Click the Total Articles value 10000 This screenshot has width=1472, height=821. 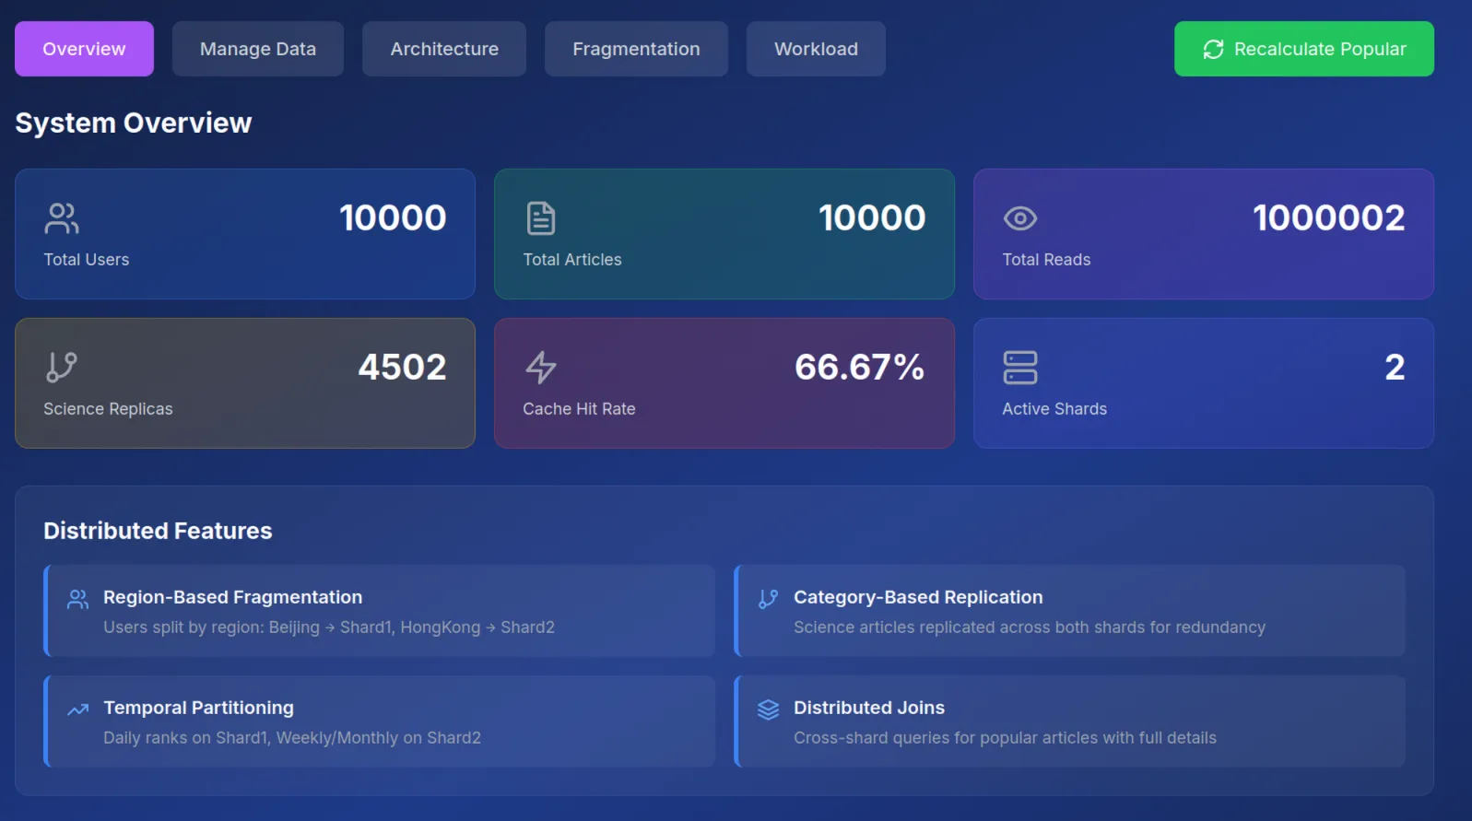pos(872,218)
